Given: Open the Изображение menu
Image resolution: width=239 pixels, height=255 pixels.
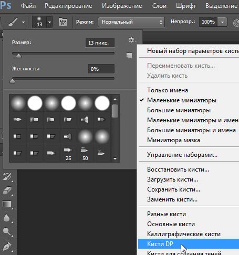Looking at the screenshot, I should [122, 6].
